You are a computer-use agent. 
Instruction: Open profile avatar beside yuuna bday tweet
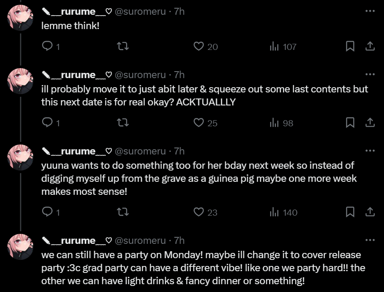click(20, 157)
